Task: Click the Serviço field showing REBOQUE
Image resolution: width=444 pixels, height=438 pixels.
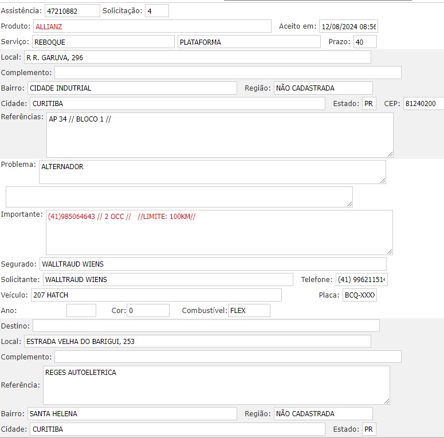Action: (x=103, y=42)
